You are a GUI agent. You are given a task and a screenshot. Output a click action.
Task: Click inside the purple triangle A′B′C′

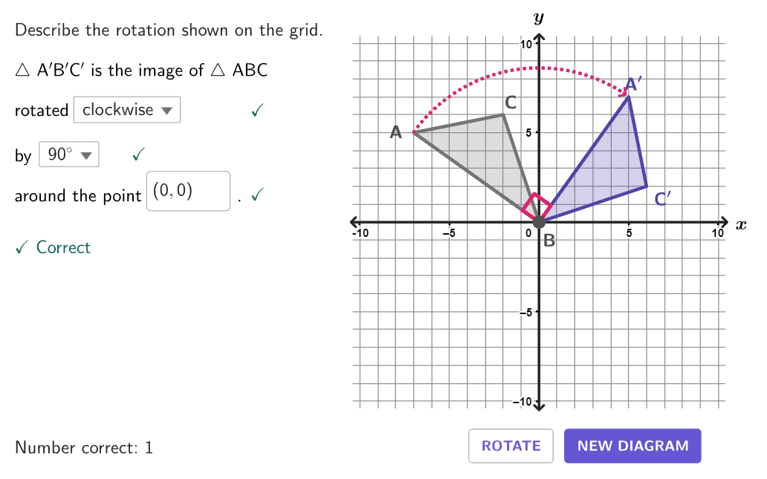click(x=609, y=167)
